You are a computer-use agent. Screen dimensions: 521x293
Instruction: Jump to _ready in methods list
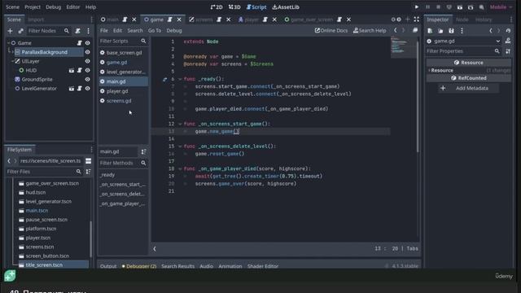click(x=123, y=175)
